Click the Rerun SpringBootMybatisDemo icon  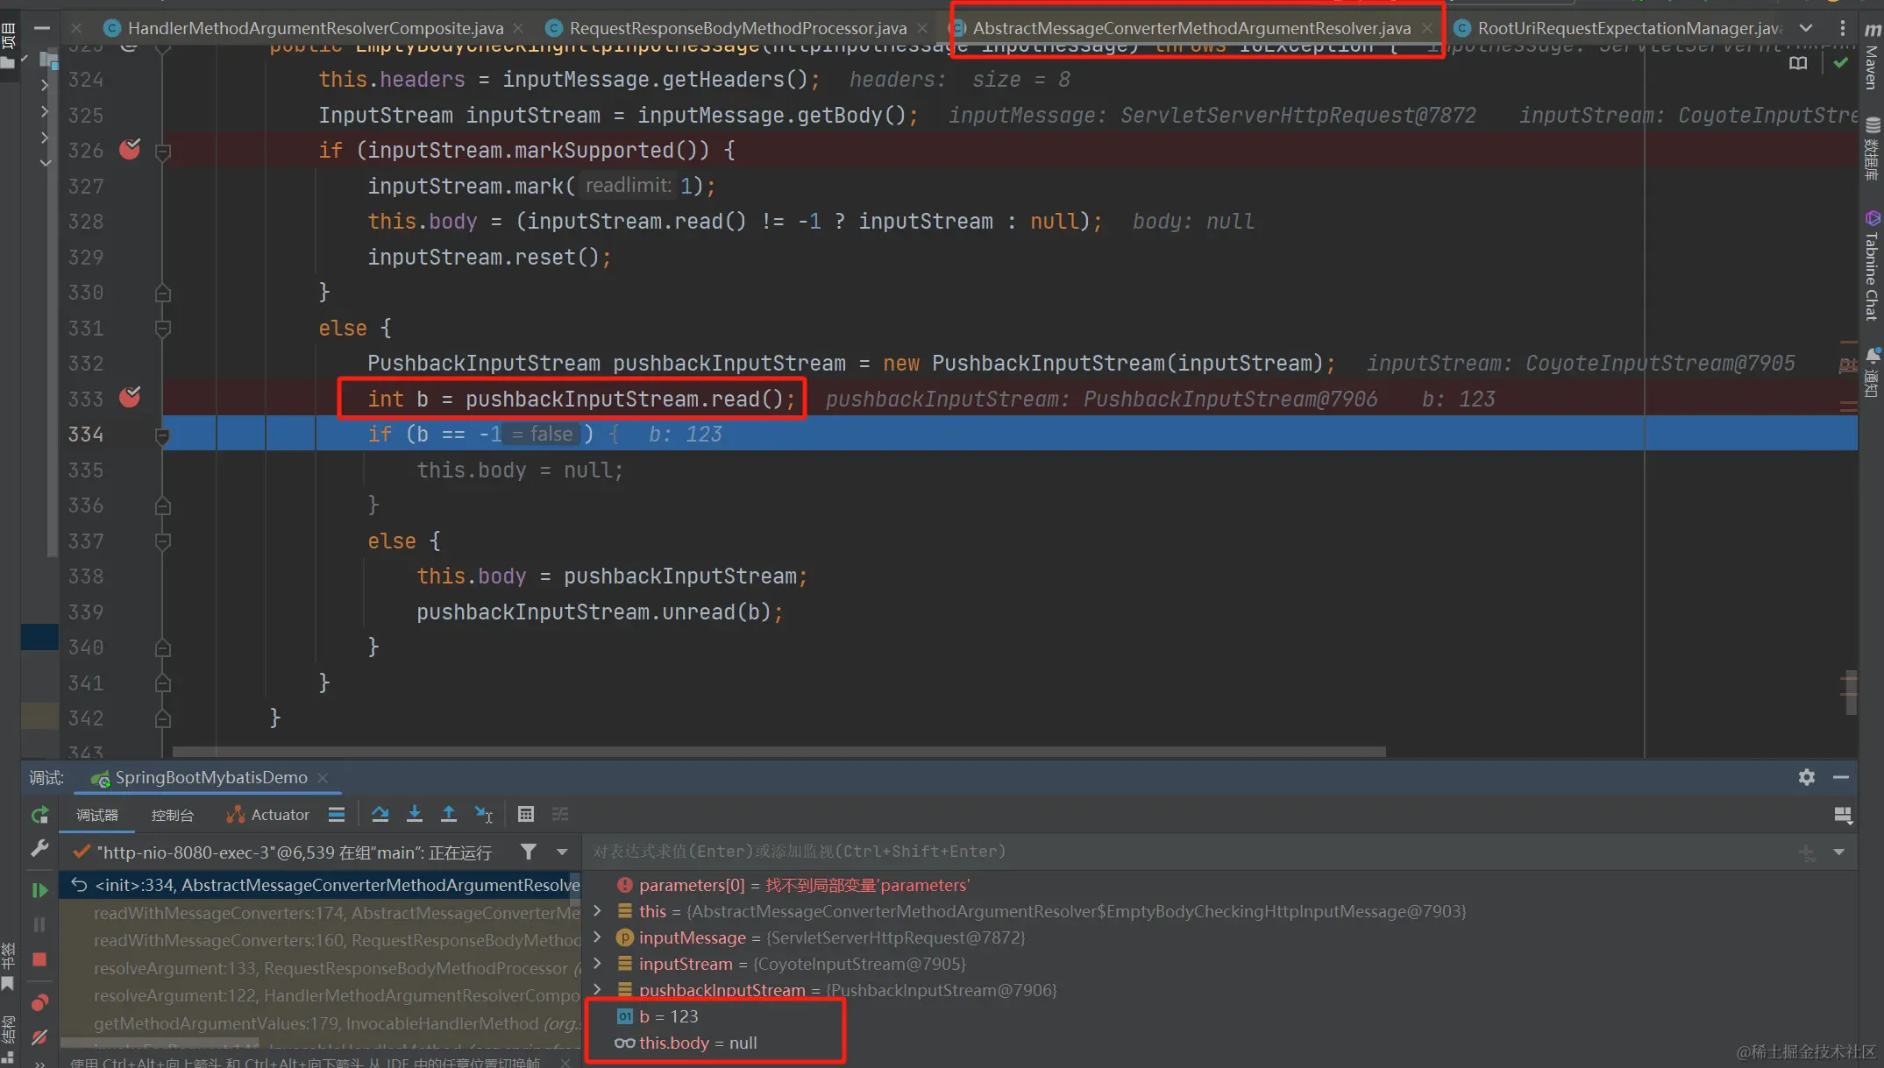point(39,815)
